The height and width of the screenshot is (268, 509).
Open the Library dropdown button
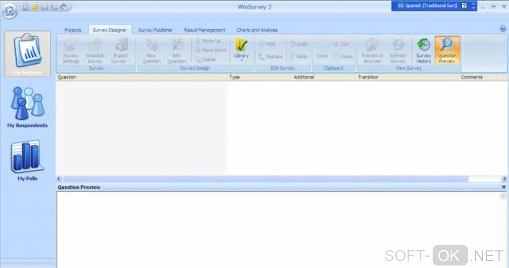pyautogui.click(x=241, y=50)
